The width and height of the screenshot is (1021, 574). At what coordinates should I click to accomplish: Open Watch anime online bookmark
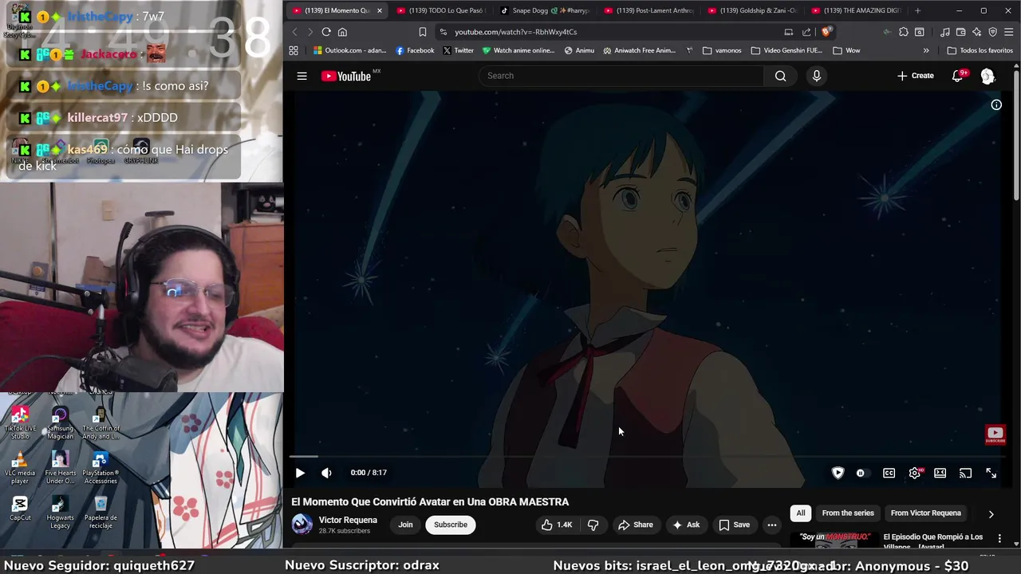click(518, 50)
